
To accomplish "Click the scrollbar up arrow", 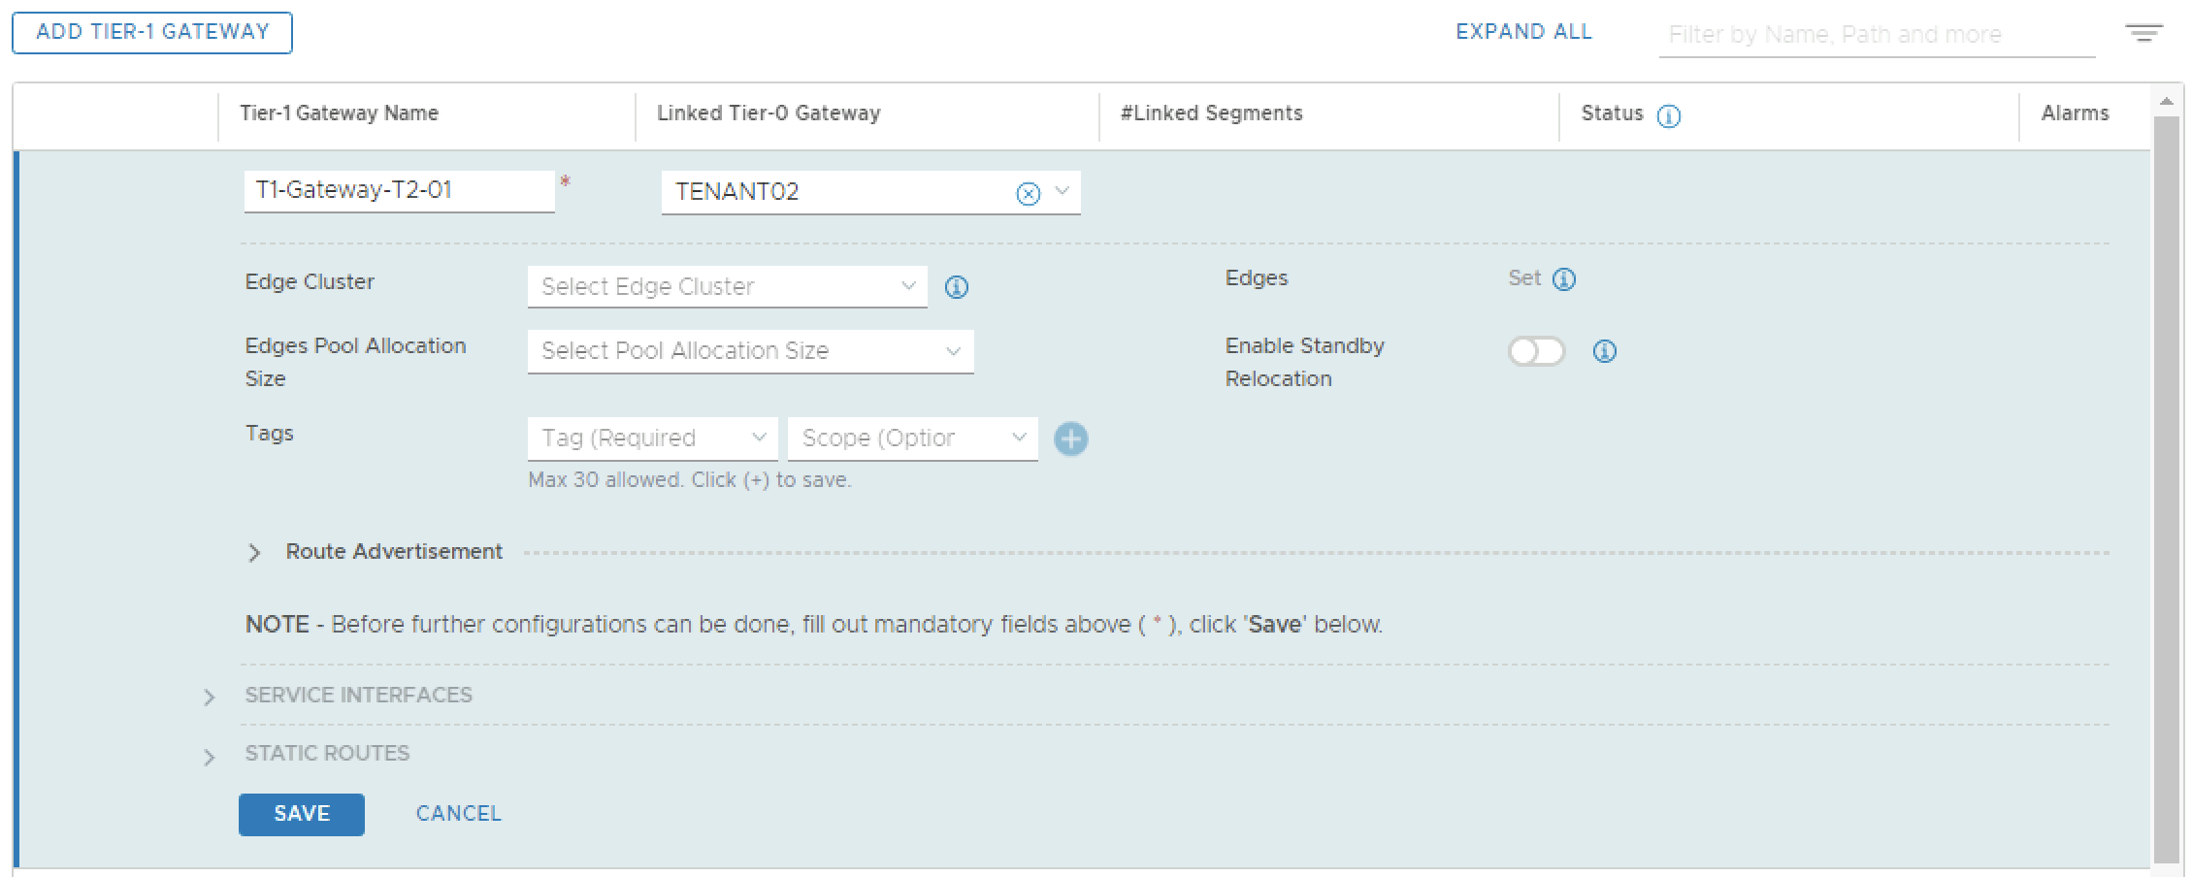I will point(2166,101).
